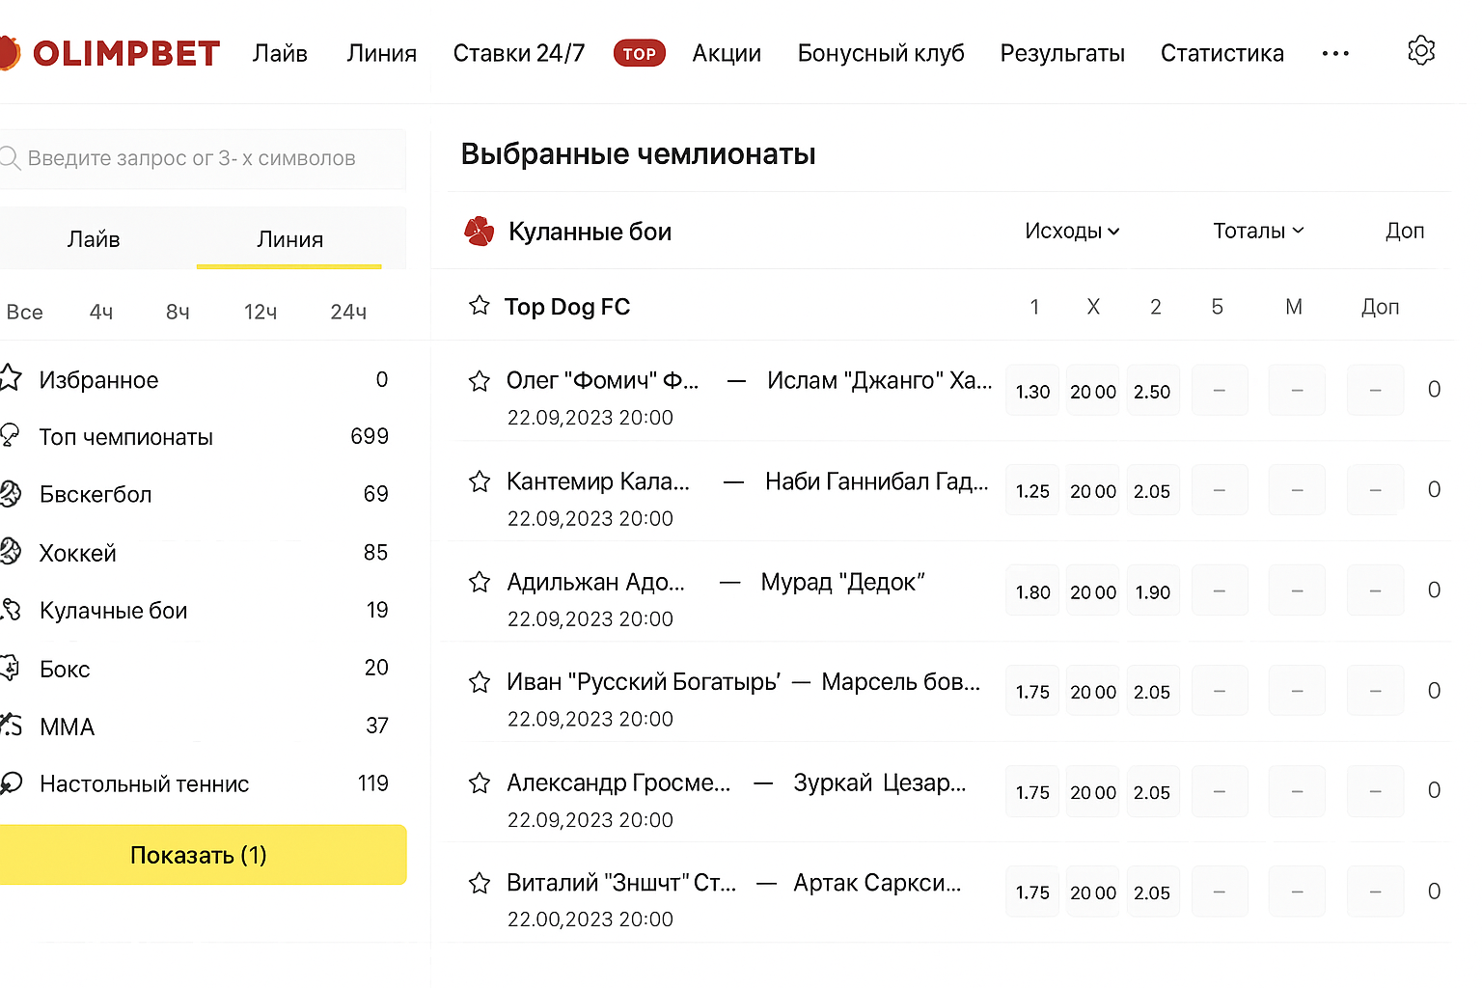Click the more options ellipsis icon
Image resolution: width=1482 pixels, height=988 pixels.
click(x=1335, y=53)
